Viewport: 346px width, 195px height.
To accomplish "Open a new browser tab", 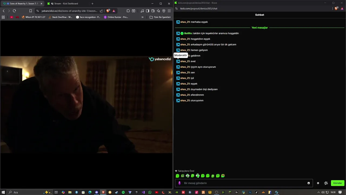I will click(x=92, y=4).
